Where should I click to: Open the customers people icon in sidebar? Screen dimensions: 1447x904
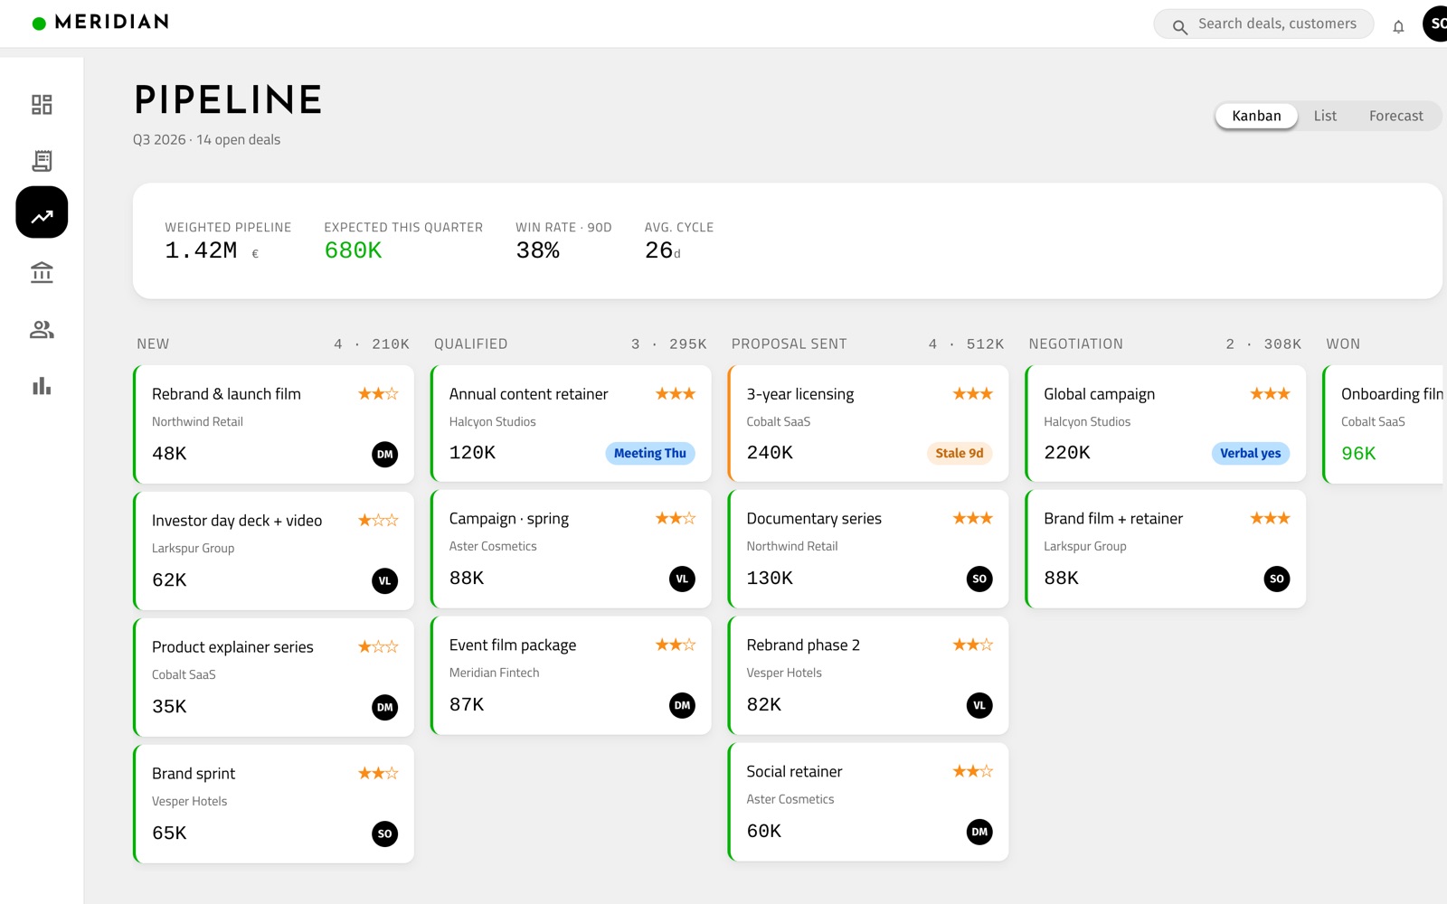pyautogui.click(x=42, y=330)
